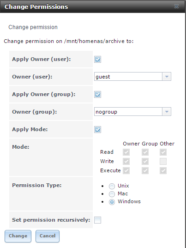Toggle Other Execute permission checkbox
This screenshot has width=186, height=248.
[163, 171]
